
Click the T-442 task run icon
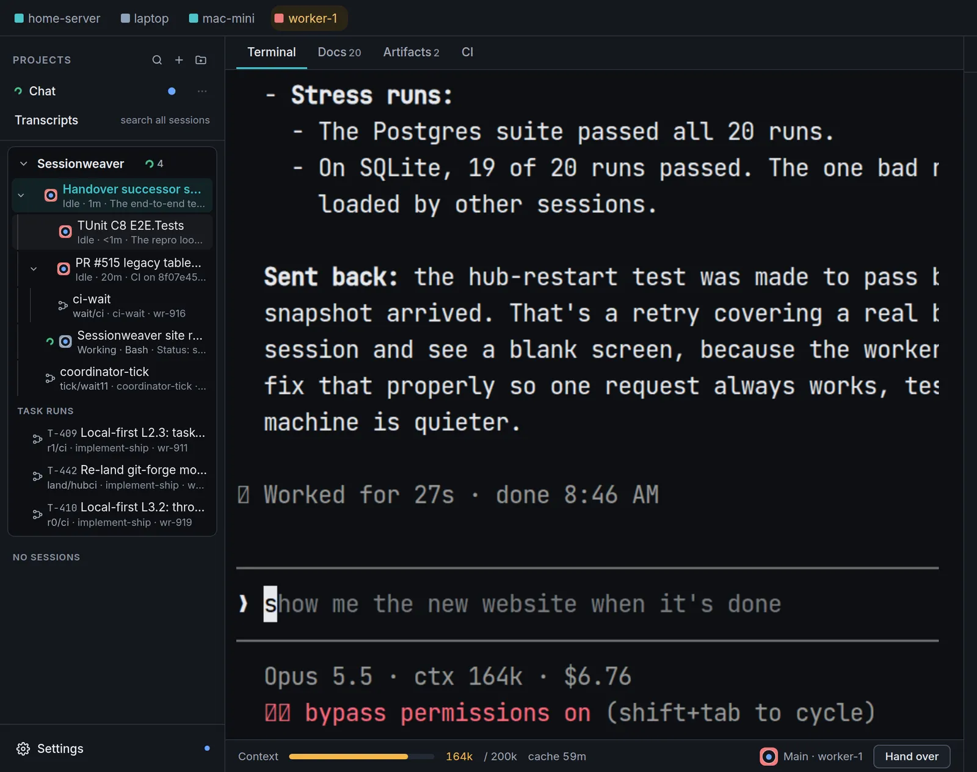37,477
